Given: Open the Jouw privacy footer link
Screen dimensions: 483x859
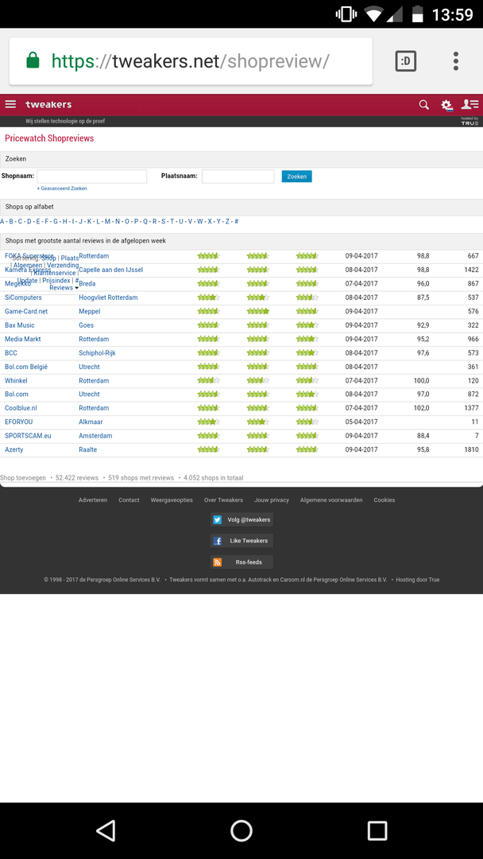Looking at the screenshot, I should pyautogui.click(x=272, y=499).
